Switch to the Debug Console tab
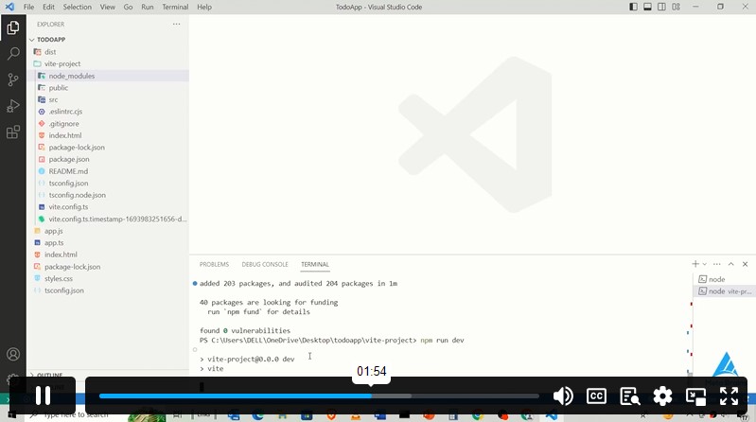The image size is (756, 422). [x=265, y=264]
